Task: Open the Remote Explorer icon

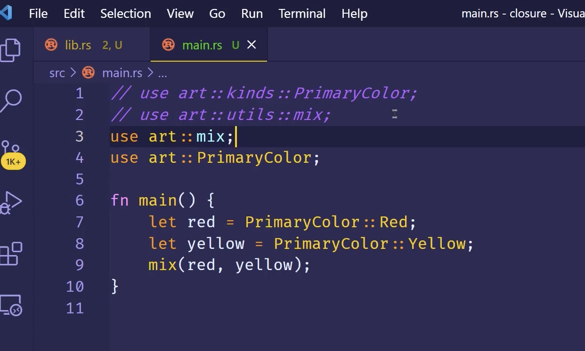Action: (11, 305)
